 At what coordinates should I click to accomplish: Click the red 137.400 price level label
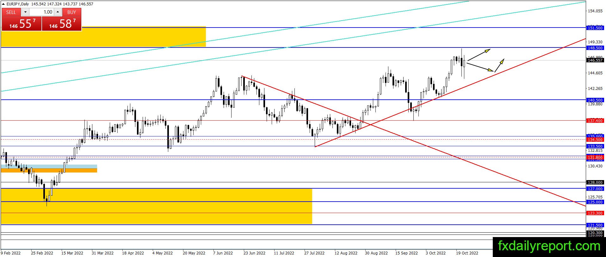pyautogui.click(x=595, y=121)
